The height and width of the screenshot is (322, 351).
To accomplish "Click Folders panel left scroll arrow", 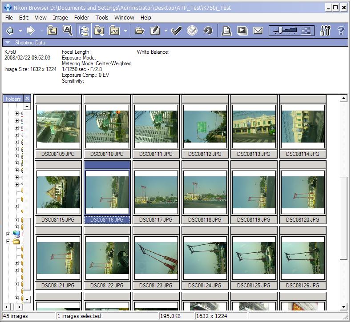I will (x=6, y=307).
